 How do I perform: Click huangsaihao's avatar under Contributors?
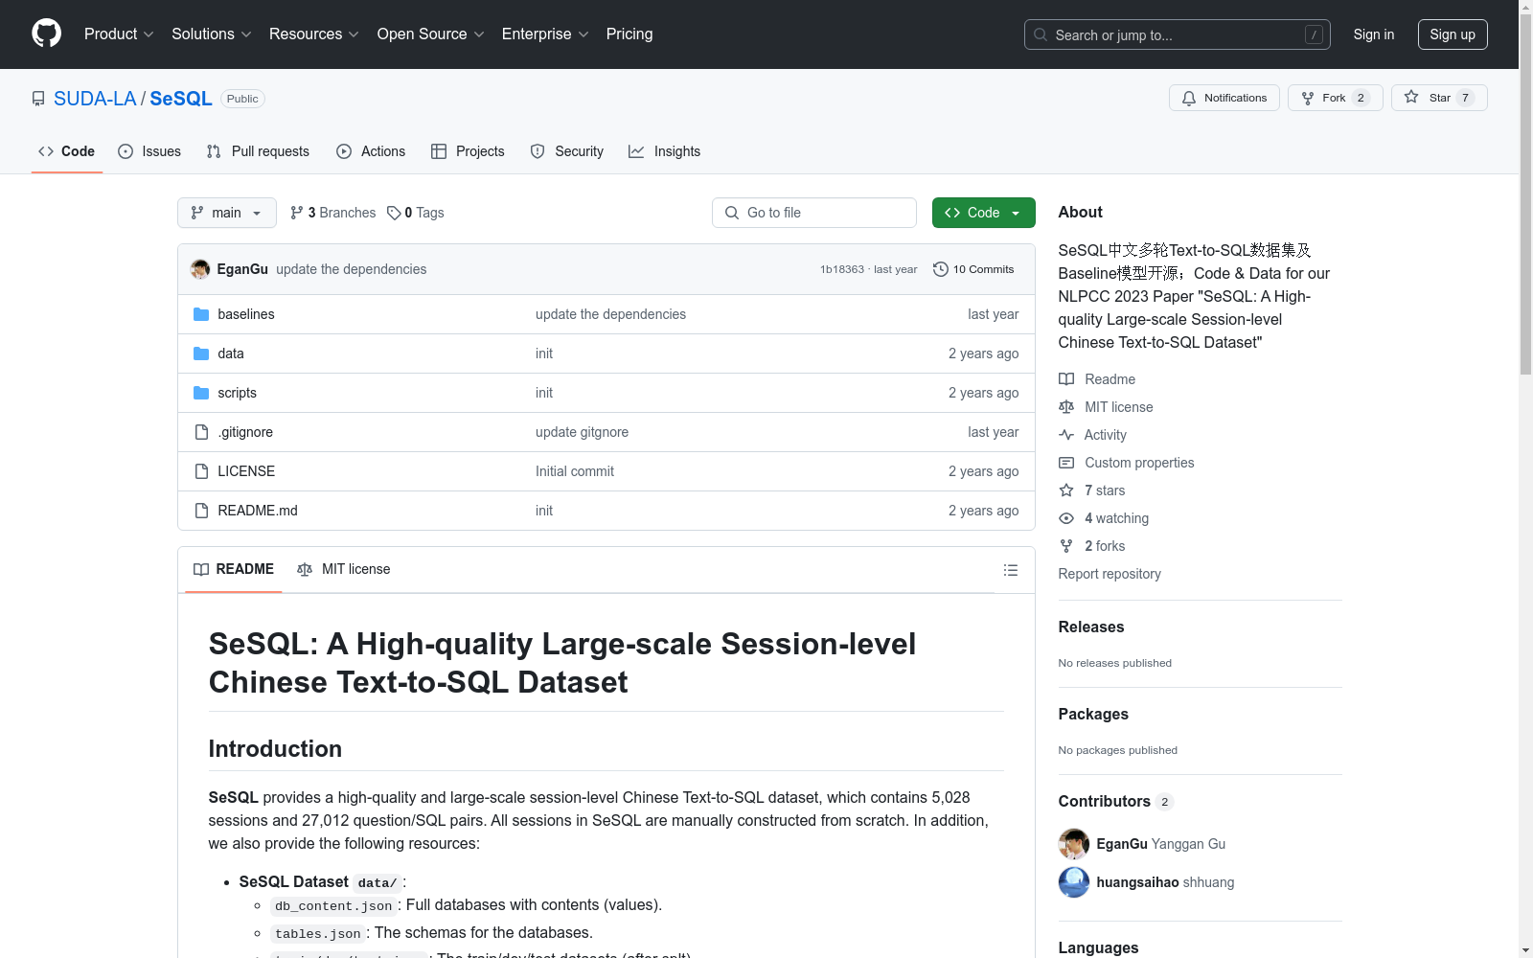pos(1074,882)
